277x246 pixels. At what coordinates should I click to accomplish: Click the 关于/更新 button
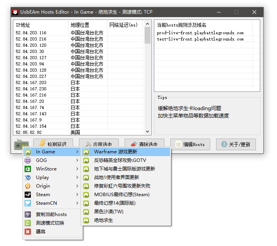[x=236, y=144]
